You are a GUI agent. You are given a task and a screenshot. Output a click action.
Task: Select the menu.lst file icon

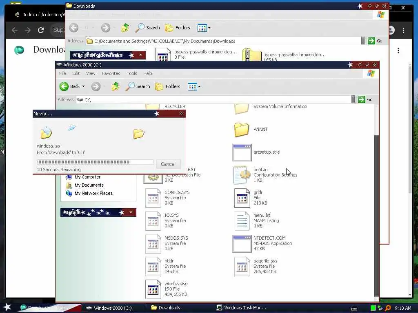242,221
